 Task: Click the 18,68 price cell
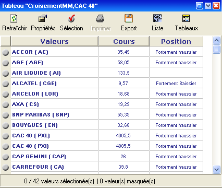pyautogui.click(x=124, y=94)
